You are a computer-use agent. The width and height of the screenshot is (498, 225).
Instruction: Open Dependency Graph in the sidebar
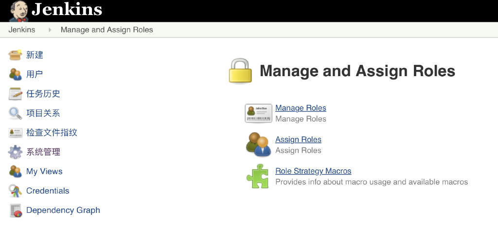pyautogui.click(x=63, y=210)
